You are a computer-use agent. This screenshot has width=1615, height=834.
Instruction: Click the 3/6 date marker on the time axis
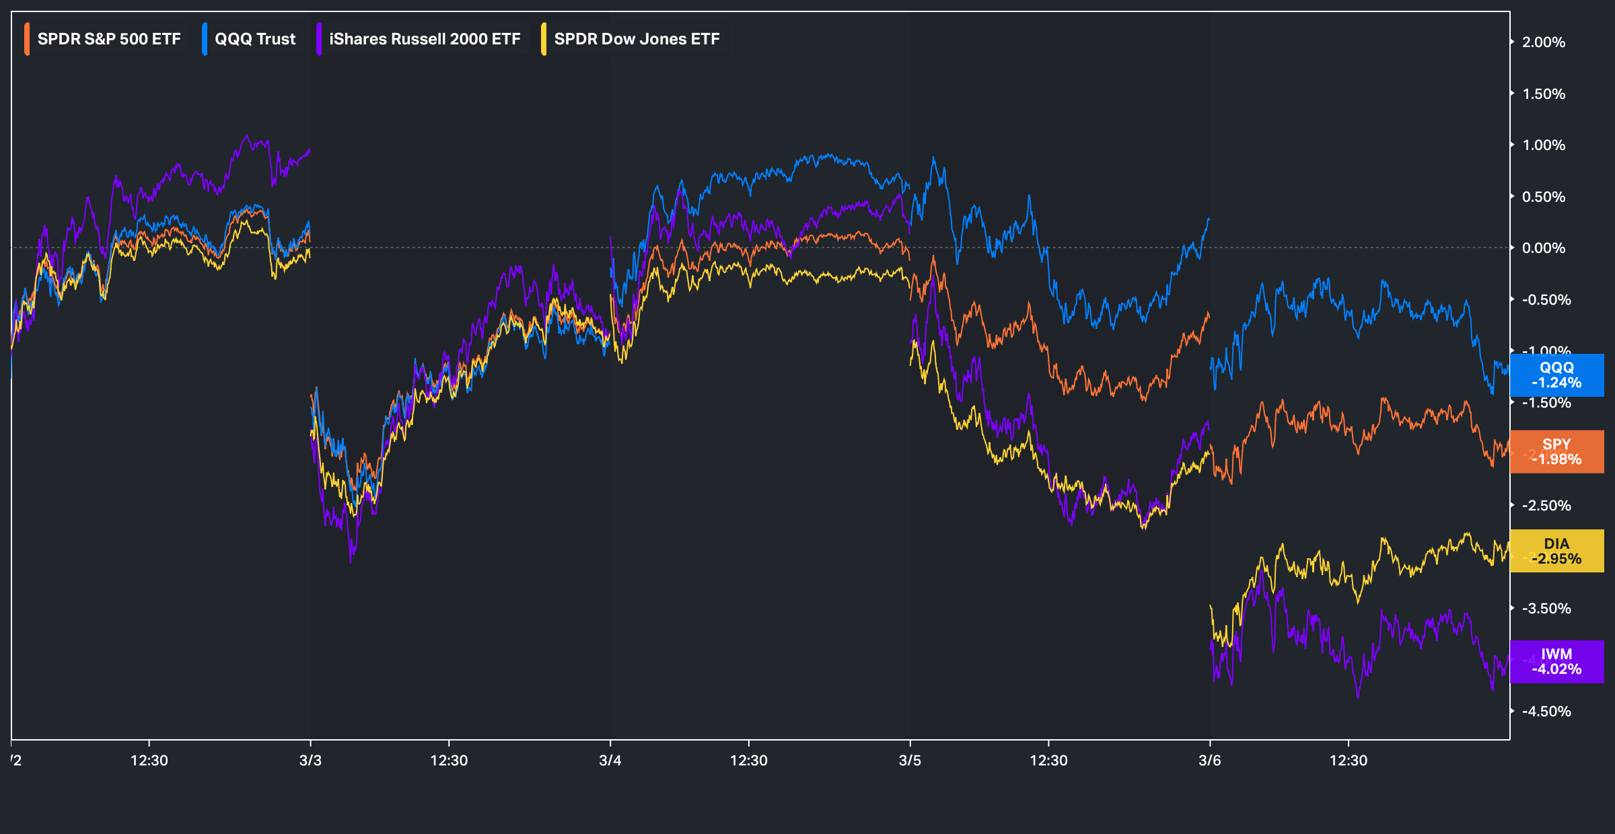[1210, 761]
